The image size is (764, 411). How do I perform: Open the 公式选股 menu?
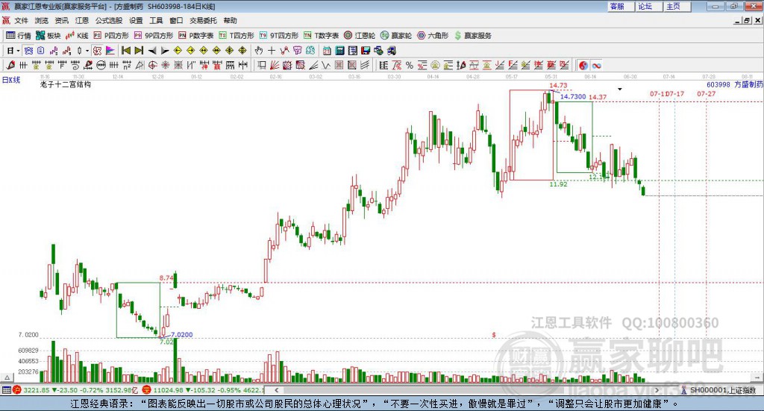tap(109, 20)
